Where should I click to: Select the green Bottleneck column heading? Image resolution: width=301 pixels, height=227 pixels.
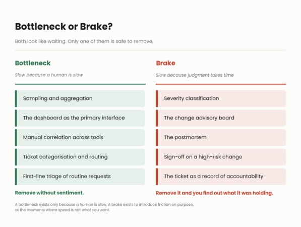pyautogui.click(x=33, y=63)
